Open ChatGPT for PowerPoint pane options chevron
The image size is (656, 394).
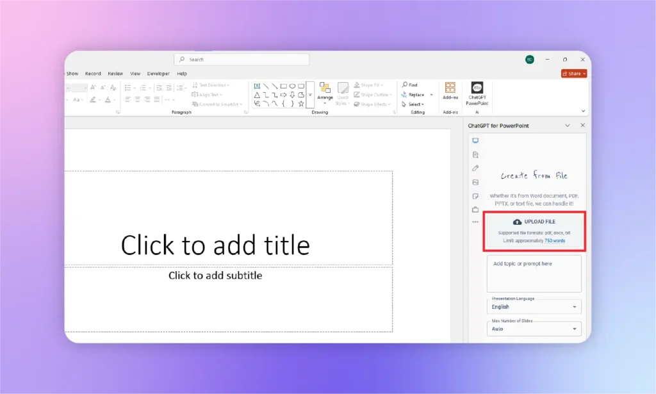[568, 126]
